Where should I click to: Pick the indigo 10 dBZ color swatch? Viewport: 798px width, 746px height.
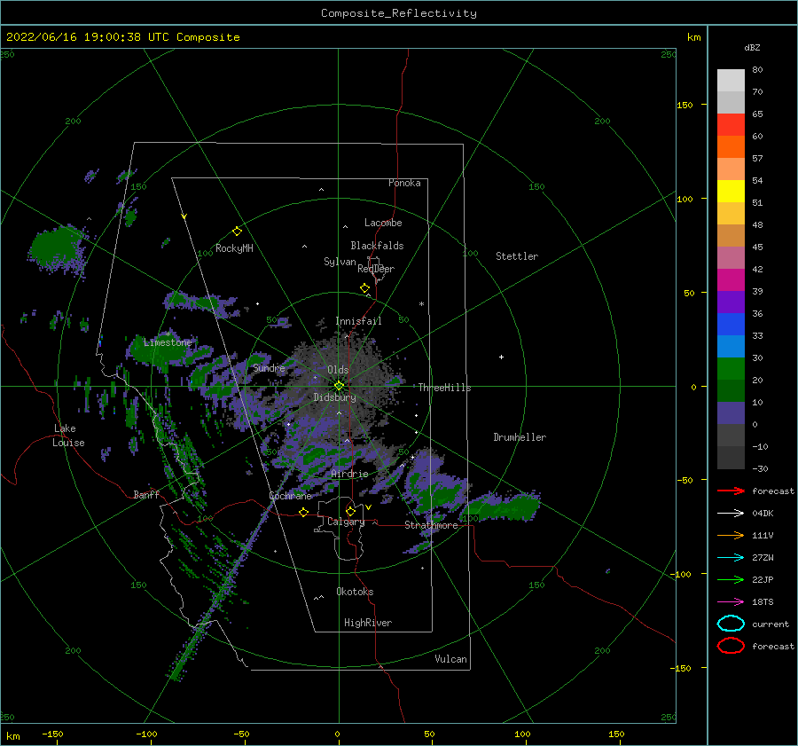pos(731,413)
